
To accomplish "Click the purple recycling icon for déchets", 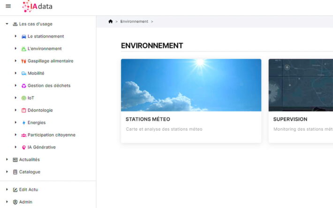I will [24, 86].
